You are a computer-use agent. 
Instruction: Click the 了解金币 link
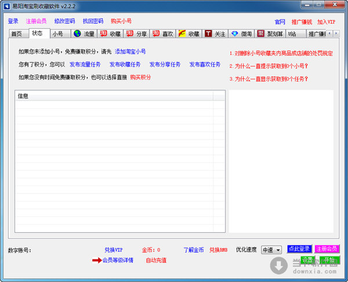(194, 250)
